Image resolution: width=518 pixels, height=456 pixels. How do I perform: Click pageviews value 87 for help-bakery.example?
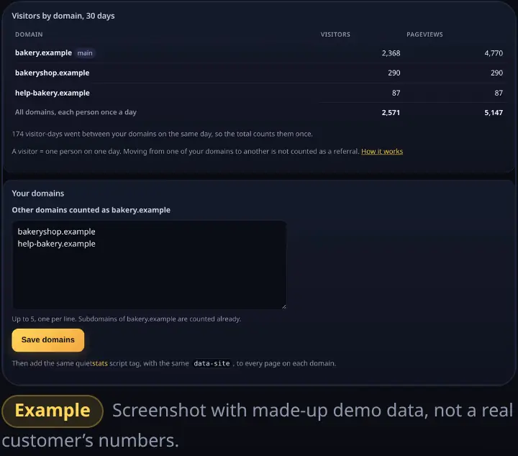[499, 93]
